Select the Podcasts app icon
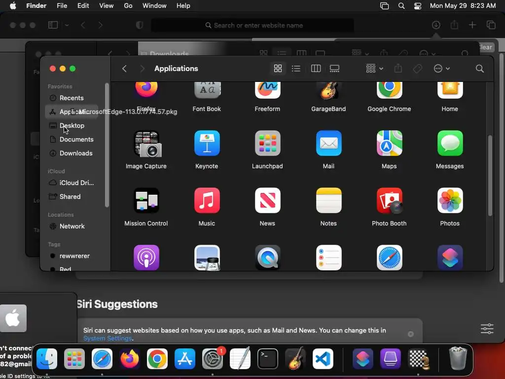 pos(146,258)
